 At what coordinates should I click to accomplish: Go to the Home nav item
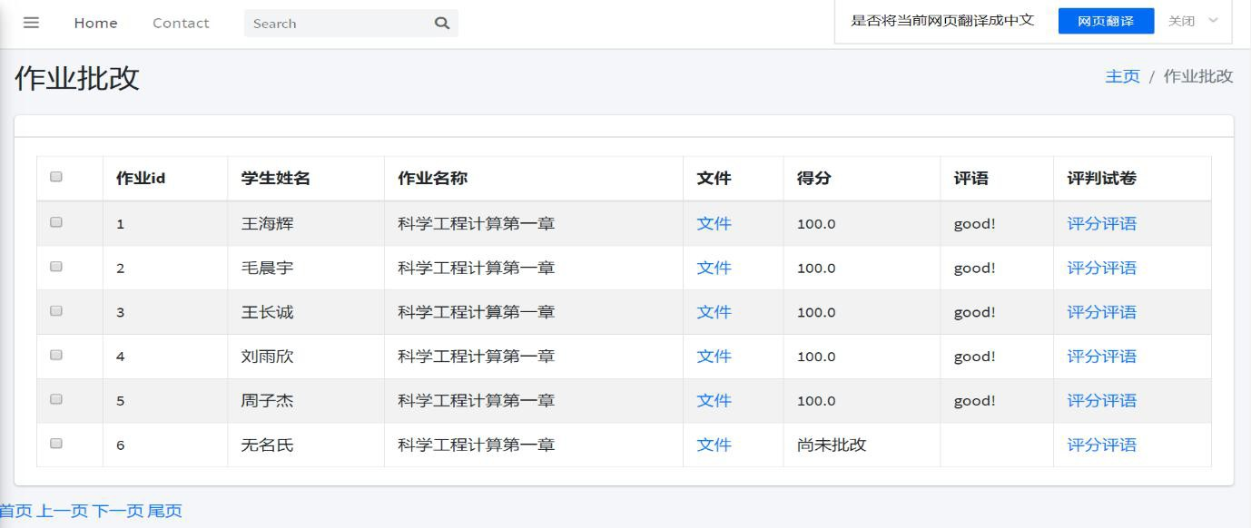coord(95,23)
